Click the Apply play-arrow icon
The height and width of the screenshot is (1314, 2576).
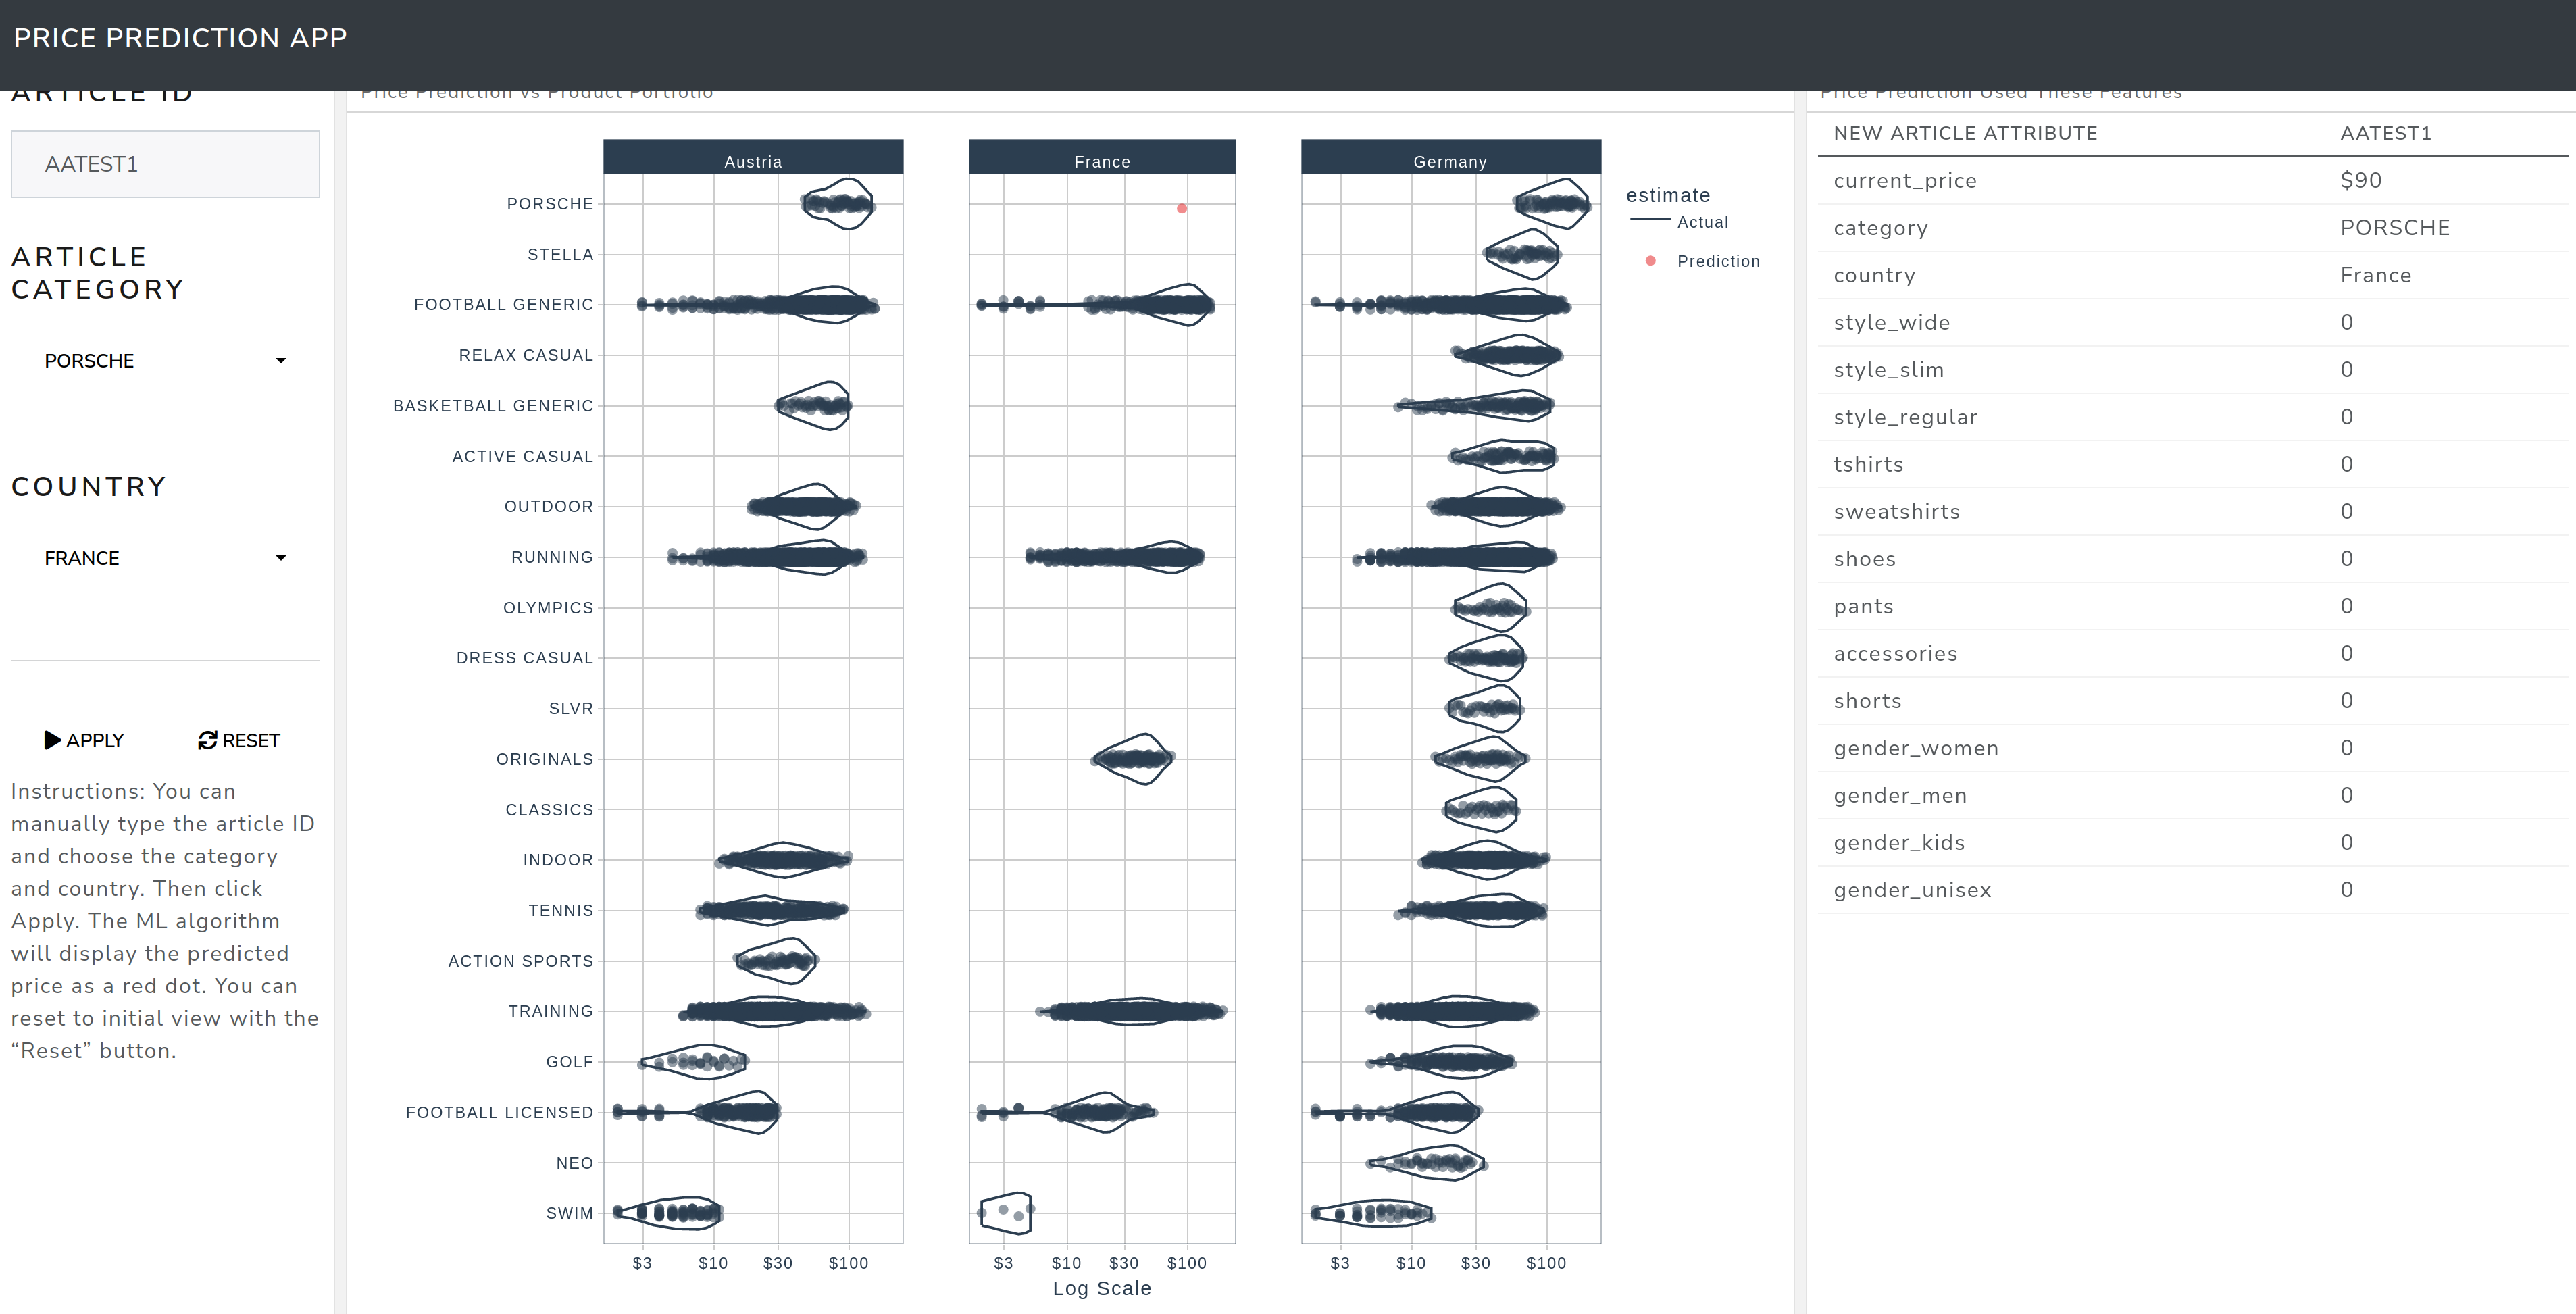(53, 740)
